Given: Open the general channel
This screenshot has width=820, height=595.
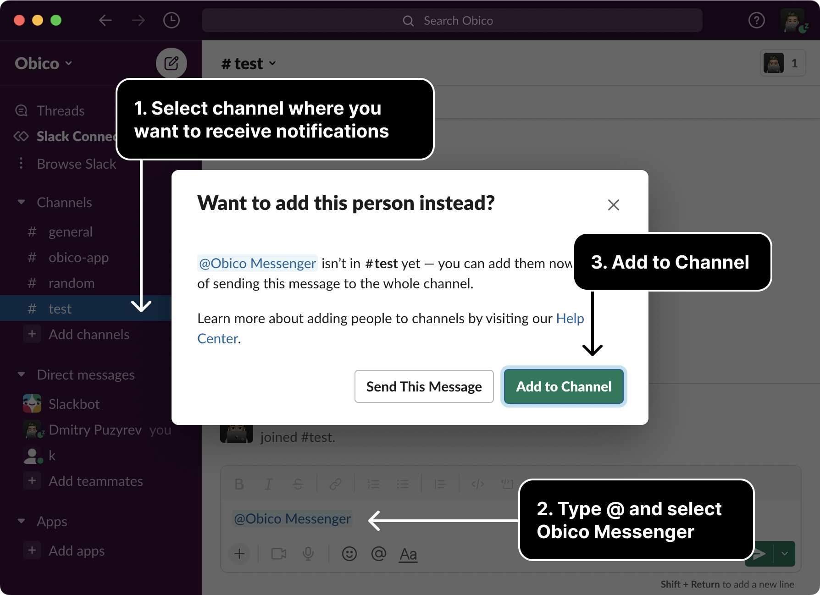Looking at the screenshot, I should (x=70, y=232).
